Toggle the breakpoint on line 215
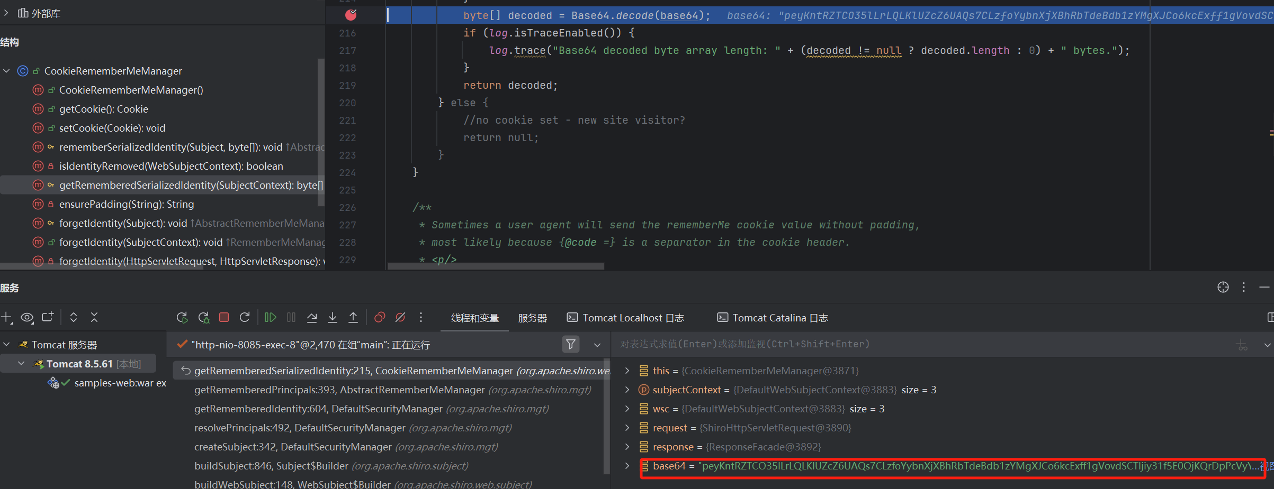 (351, 15)
